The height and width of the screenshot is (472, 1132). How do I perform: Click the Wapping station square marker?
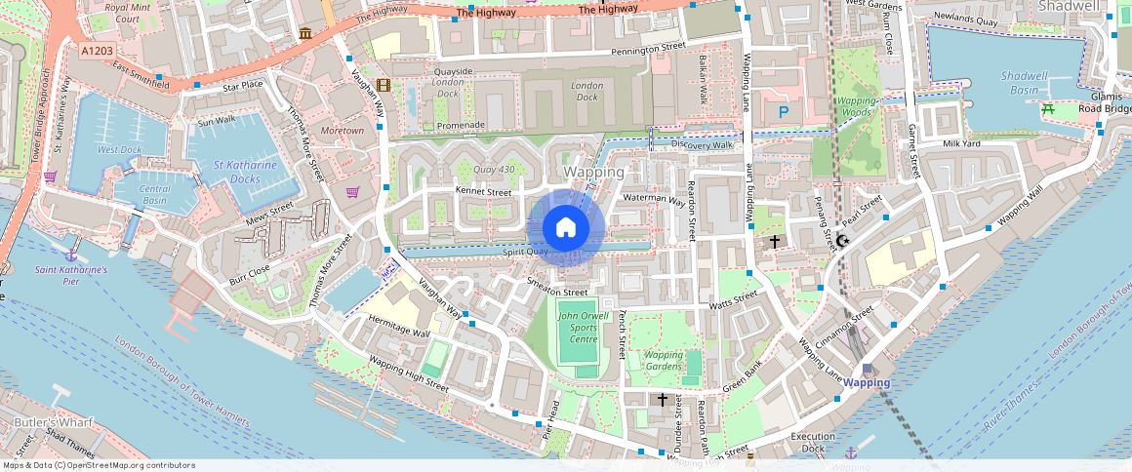click(x=867, y=369)
